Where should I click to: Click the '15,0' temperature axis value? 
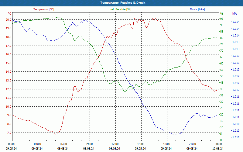coord(9,63)
